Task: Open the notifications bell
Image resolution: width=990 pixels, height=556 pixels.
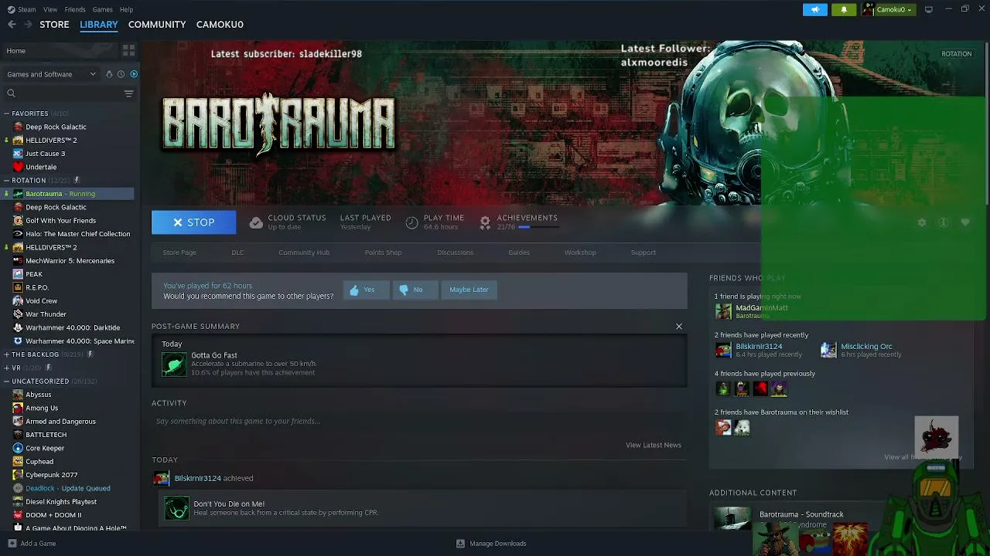Action: [844, 9]
